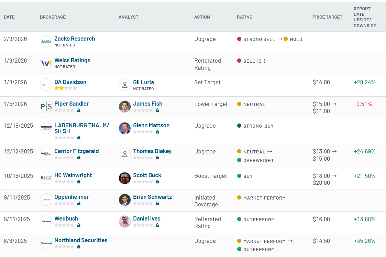Open the Zacks Research brokerage link
Image resolution: width=386 pixels, height=258 pixels.
pos(75,39)
